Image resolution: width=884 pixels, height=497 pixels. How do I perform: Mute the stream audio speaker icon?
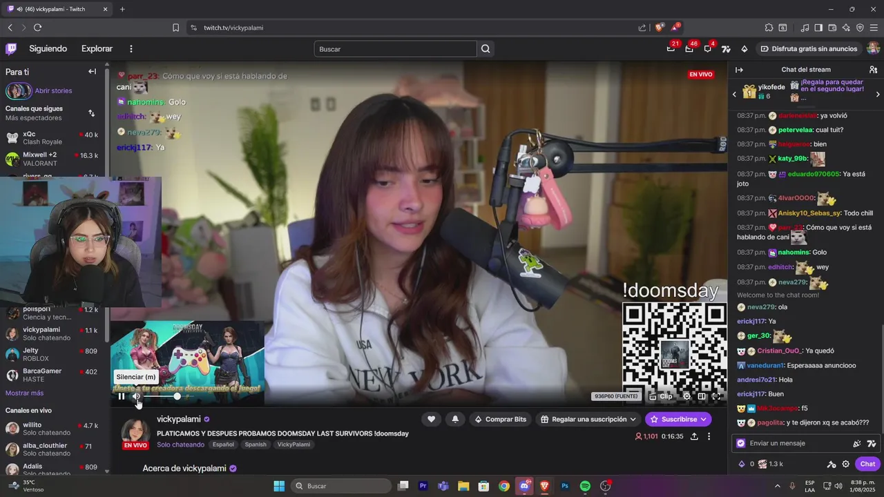pos(137,396)
